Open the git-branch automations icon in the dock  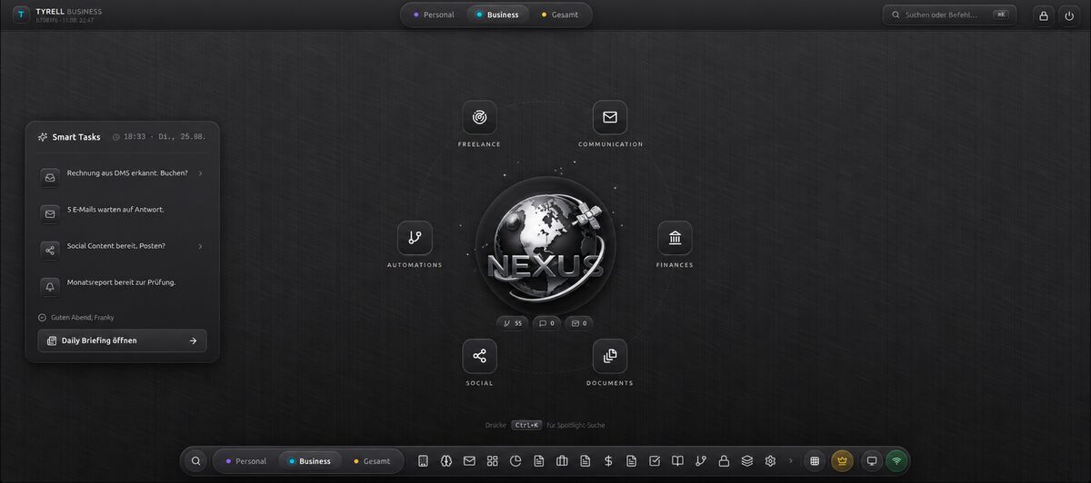[x=701, y=461]
